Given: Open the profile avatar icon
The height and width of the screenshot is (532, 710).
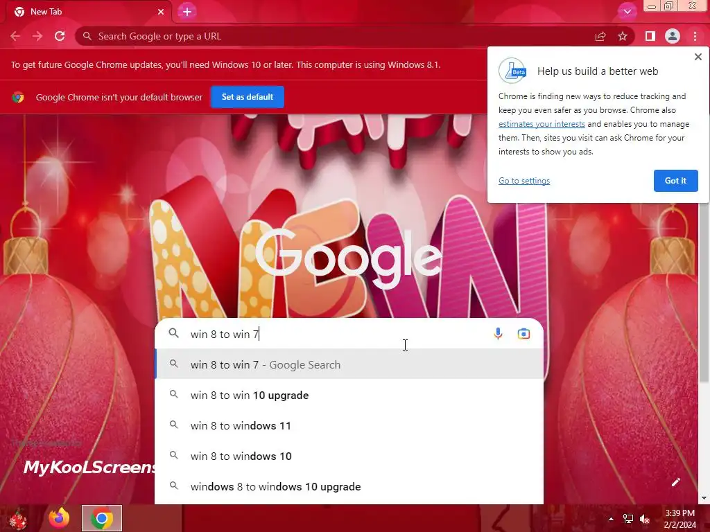Looking at the screenshot, I should (x=673, y=36).
